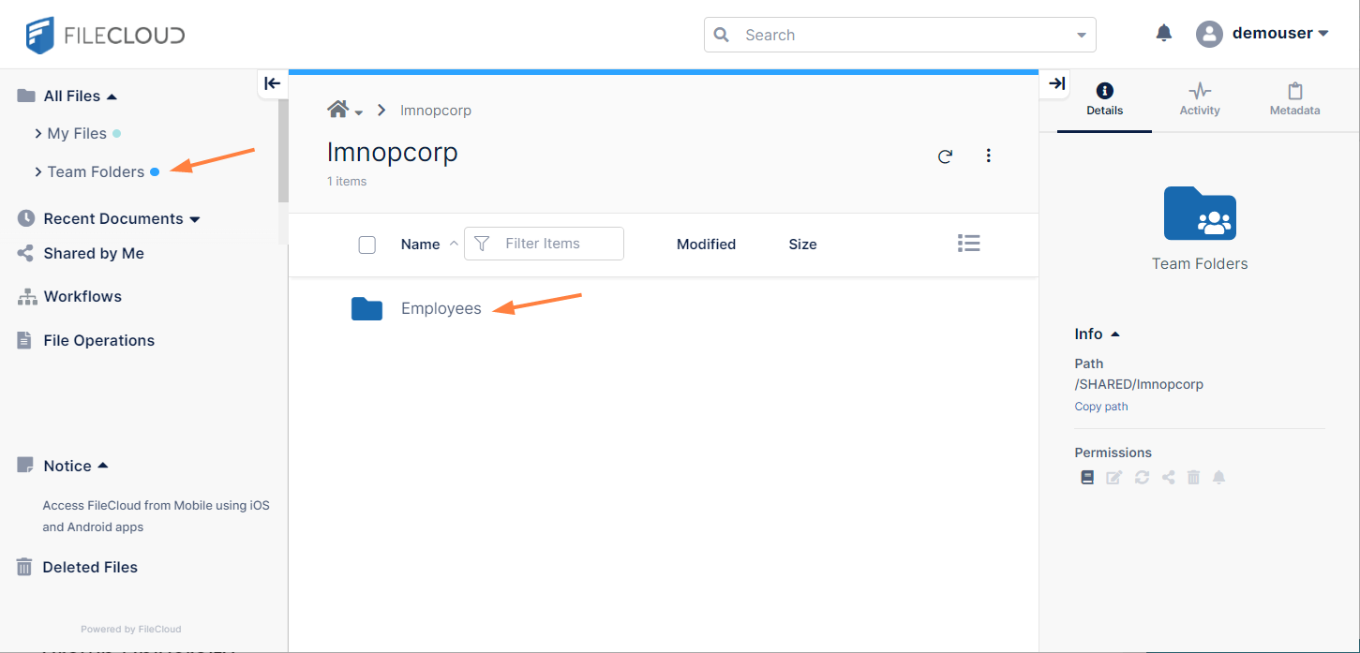Screen dimensions: 1360x653
Task: Refresh the lmnopcorp folder listing
Action: [945, 156]
